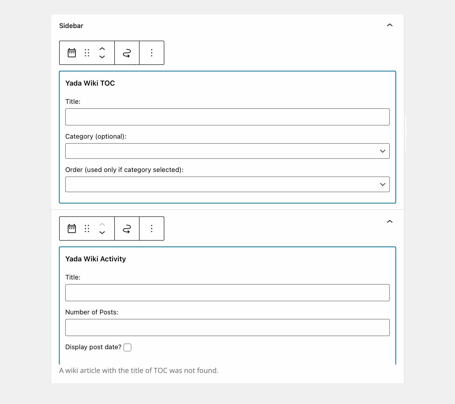
Task: Select the drag handle on the Activity block toolbar
Action: 87,229
